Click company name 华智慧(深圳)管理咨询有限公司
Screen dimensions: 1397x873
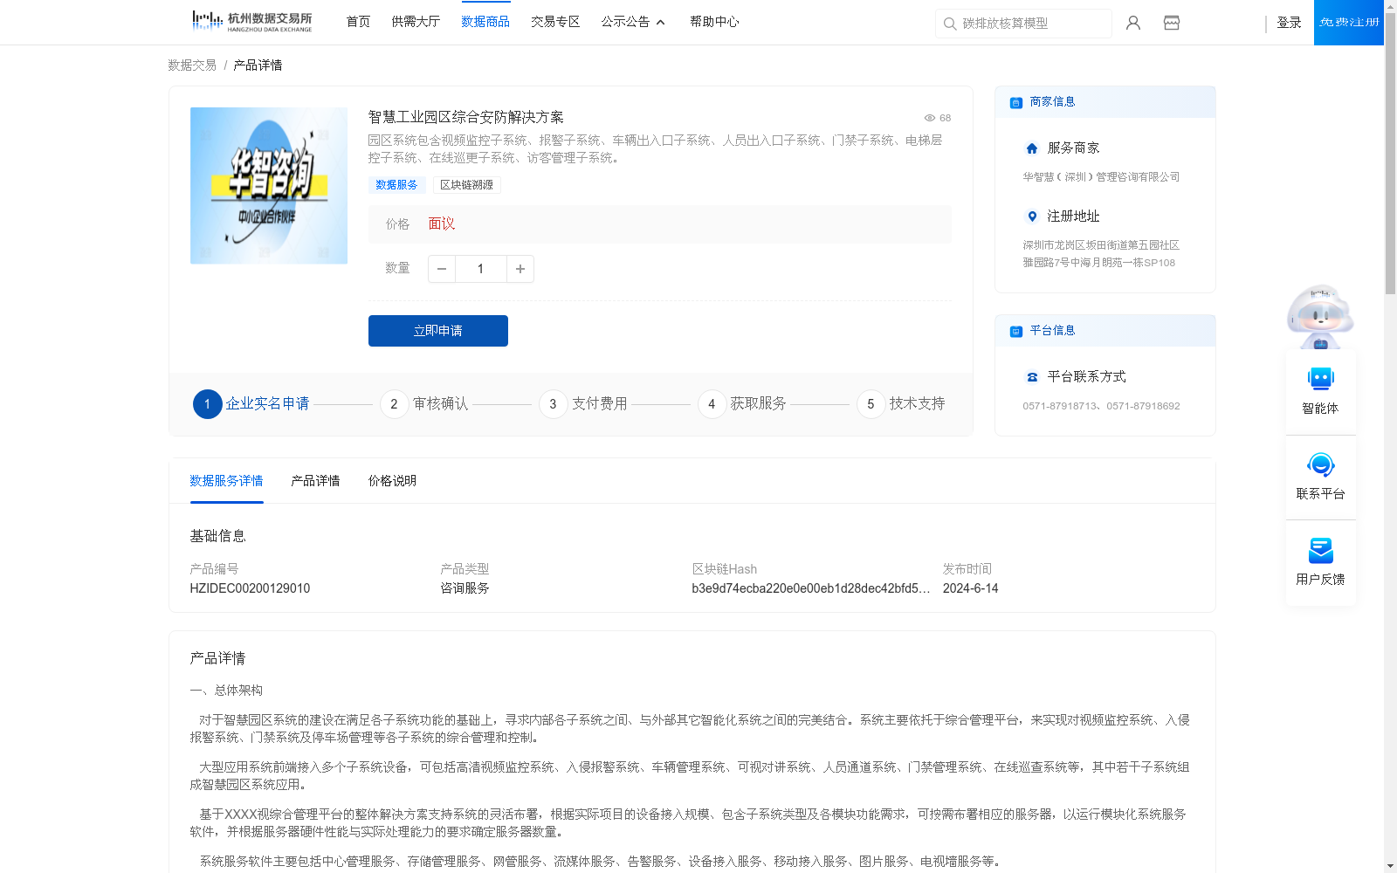point(1101,177)
